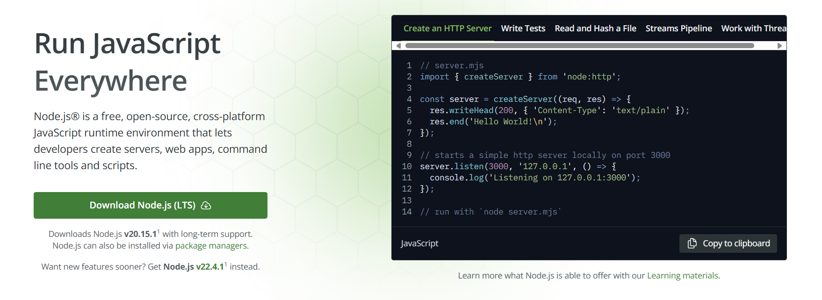Click the import createServer code line

(x=520, y=77)
